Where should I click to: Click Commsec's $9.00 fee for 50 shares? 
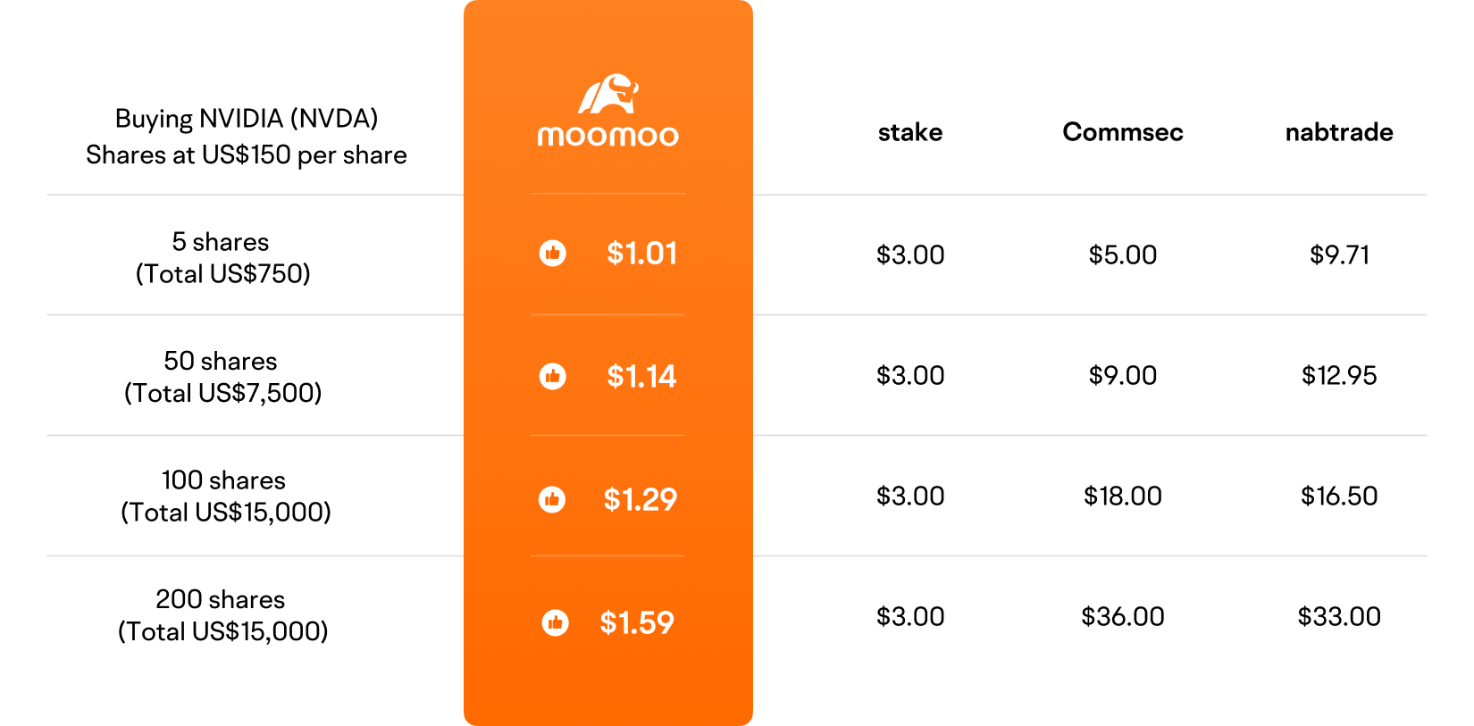point(1123,375)
